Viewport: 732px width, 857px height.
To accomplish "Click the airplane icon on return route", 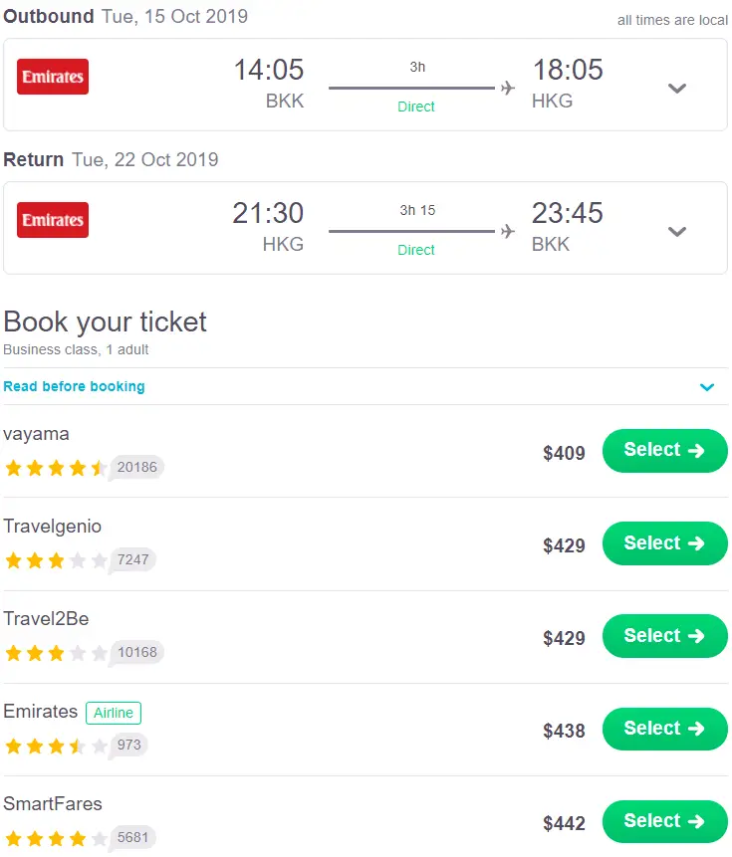I will (x=508, y=231).
